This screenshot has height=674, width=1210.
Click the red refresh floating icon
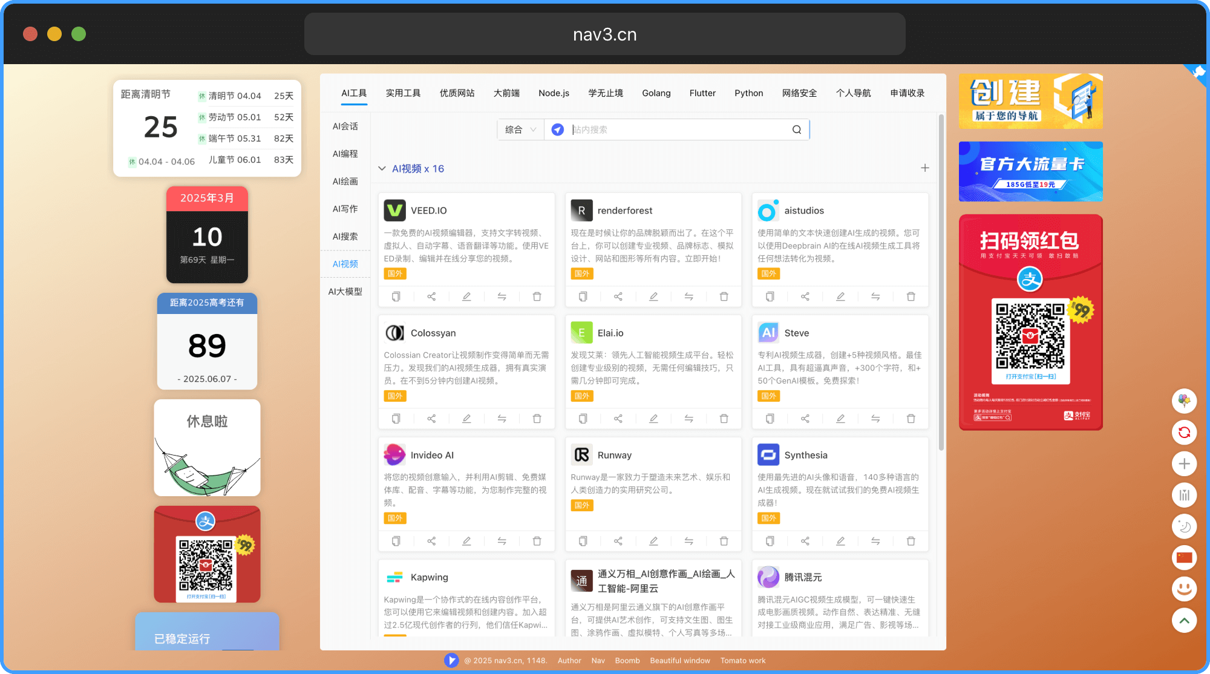point(1184,433)
